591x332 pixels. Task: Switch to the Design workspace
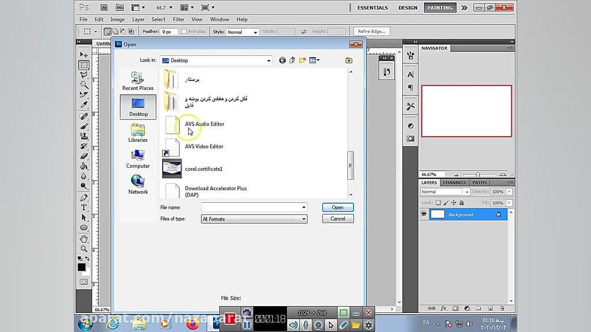tap(408, 7)
